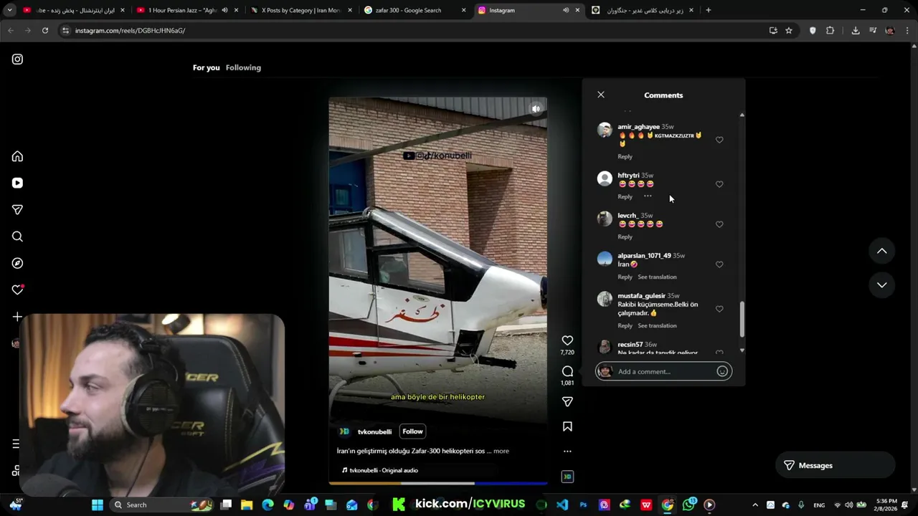Like amir_aghayee's comment
This screenshot has height=516, width=918.
pyautogui.click(x=719, y=140)
